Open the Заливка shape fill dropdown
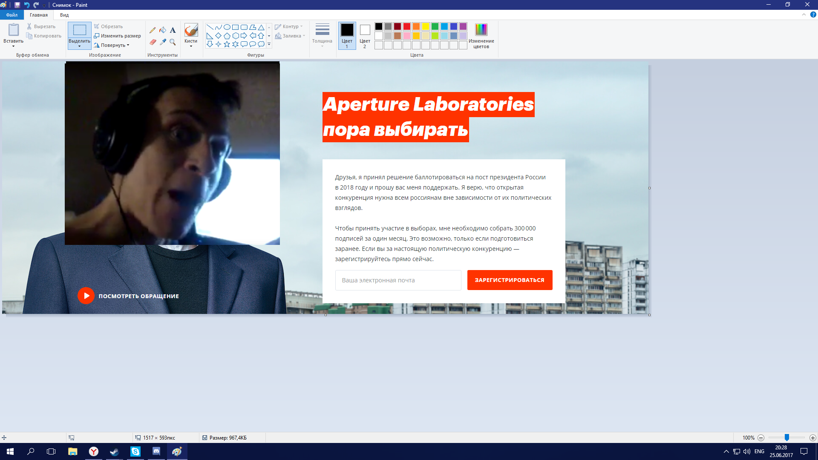Screen dimensions: 818x460 290,36
